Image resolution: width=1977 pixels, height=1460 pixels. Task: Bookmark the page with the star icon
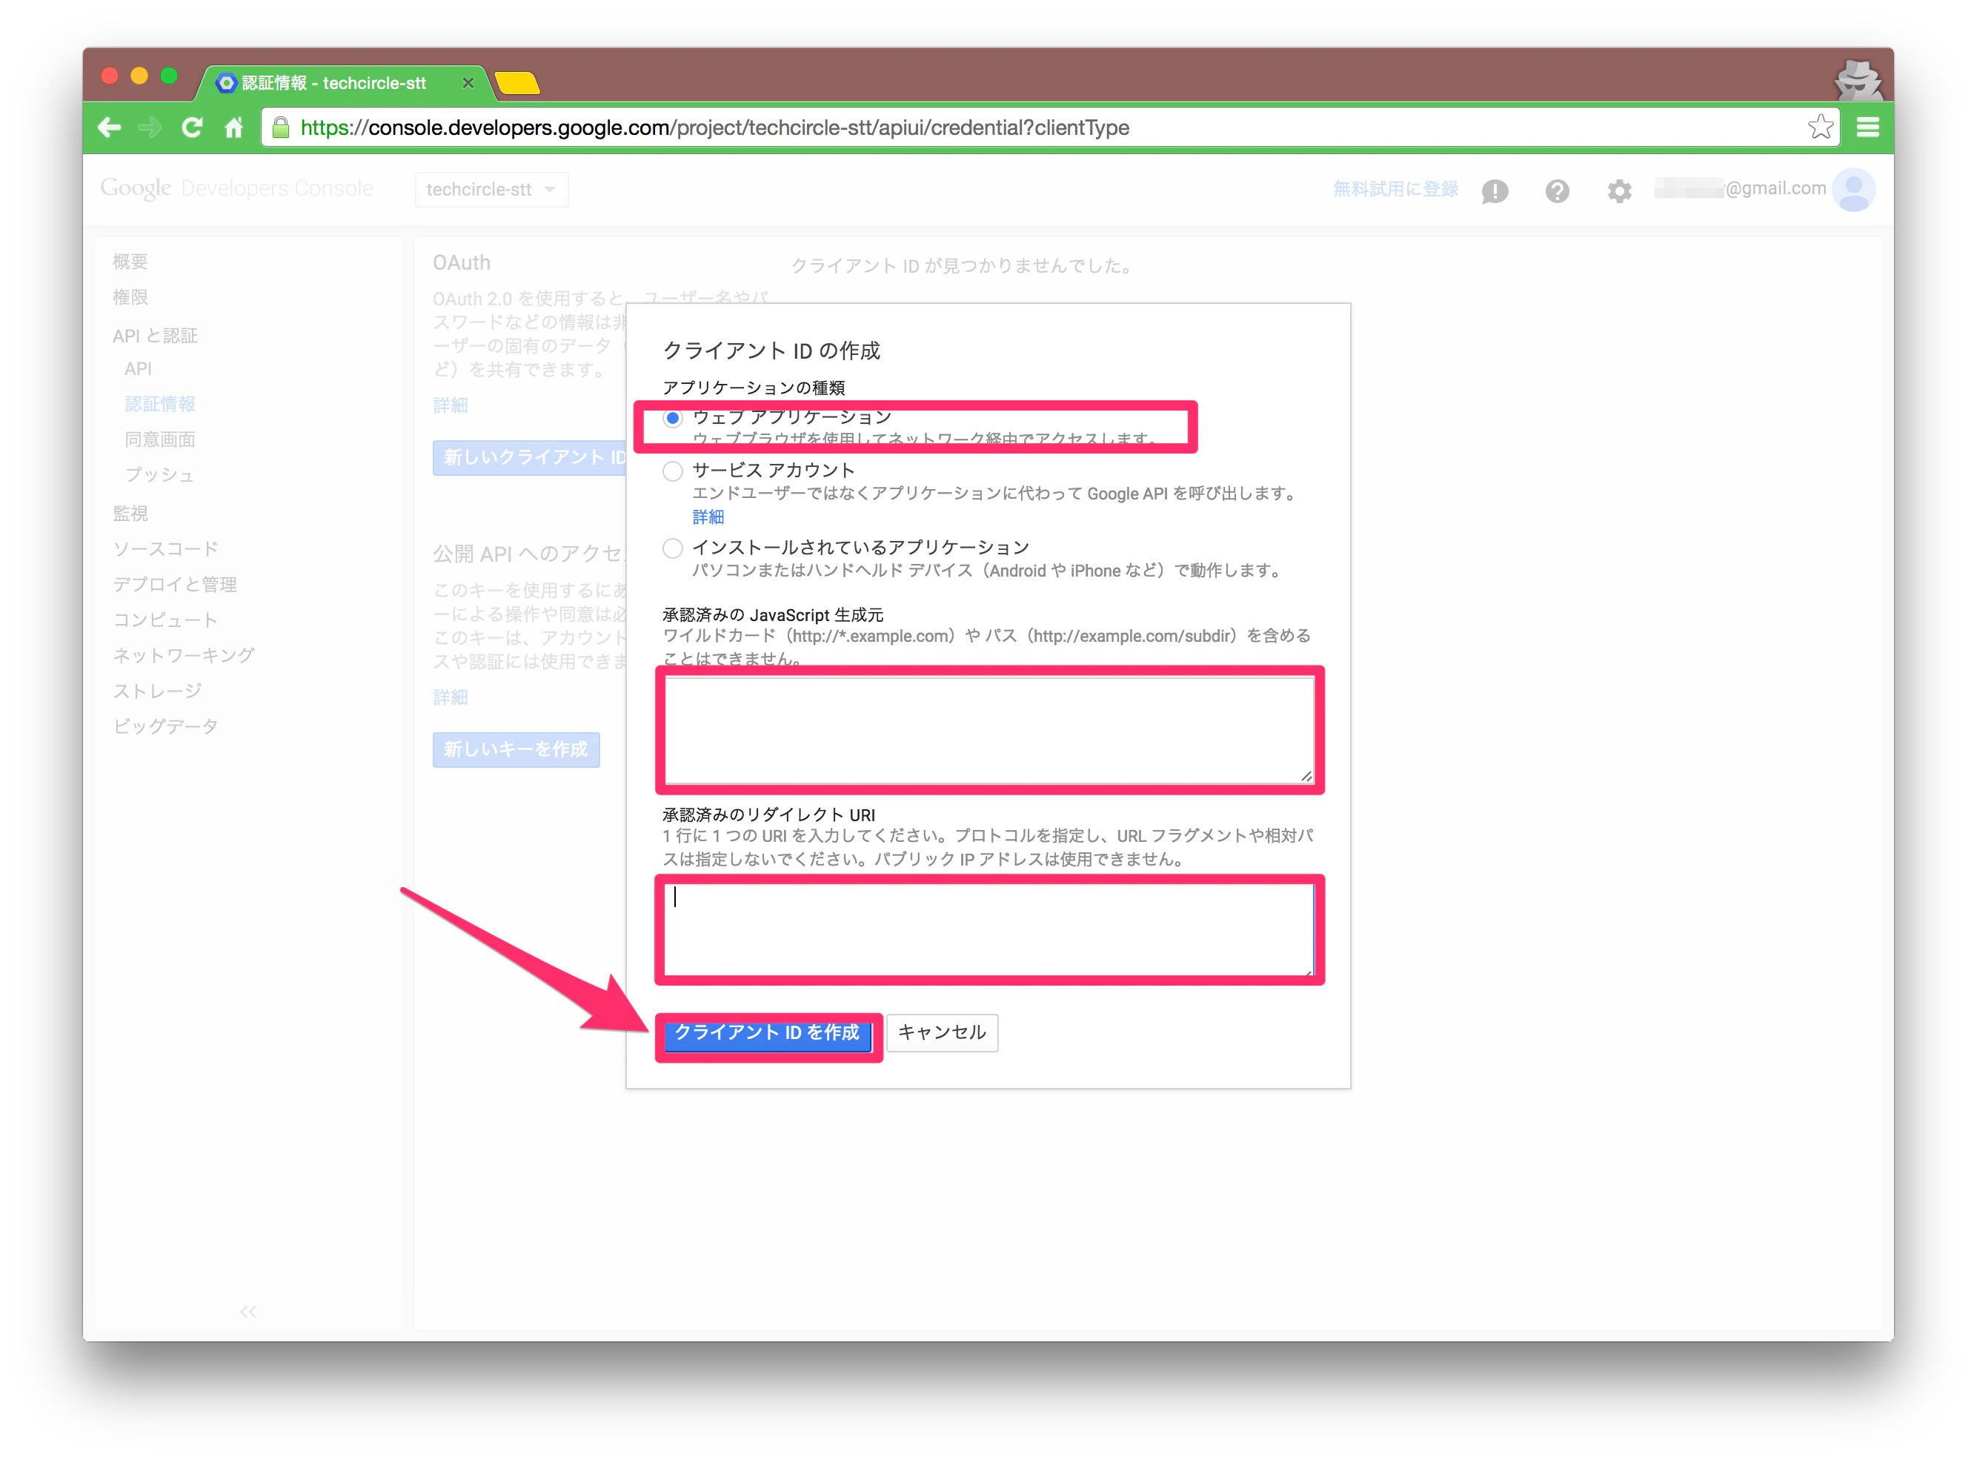(x=1819, y=127)
